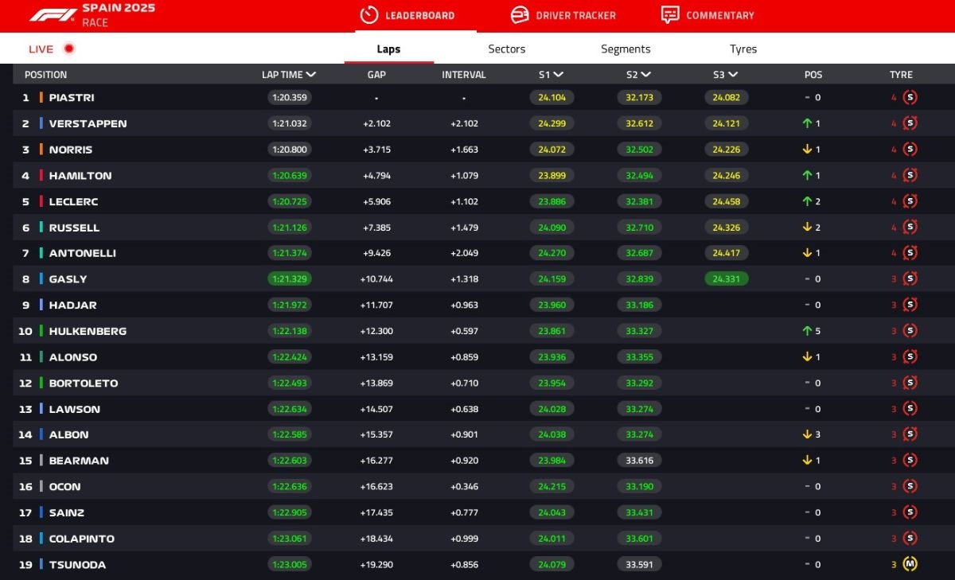Open the S1 column dropdown
The width and height of the screenshot is (955, 580).
click(x=559, y=75)
